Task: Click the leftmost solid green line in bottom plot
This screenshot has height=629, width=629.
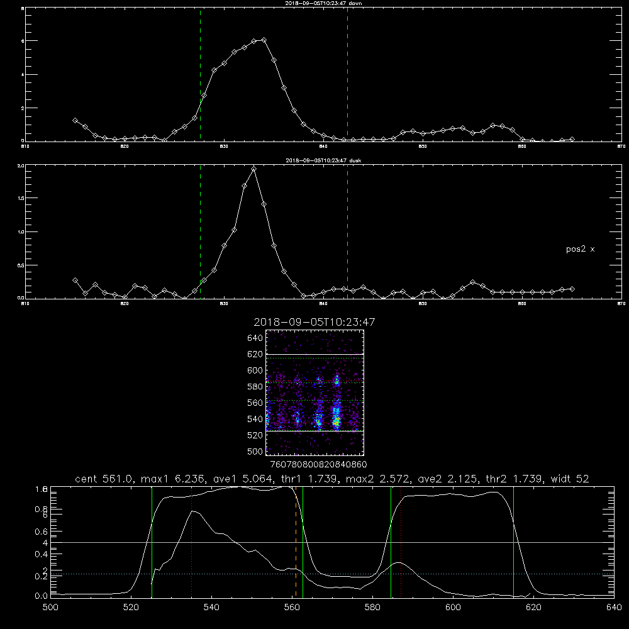Action: (152, 542)
